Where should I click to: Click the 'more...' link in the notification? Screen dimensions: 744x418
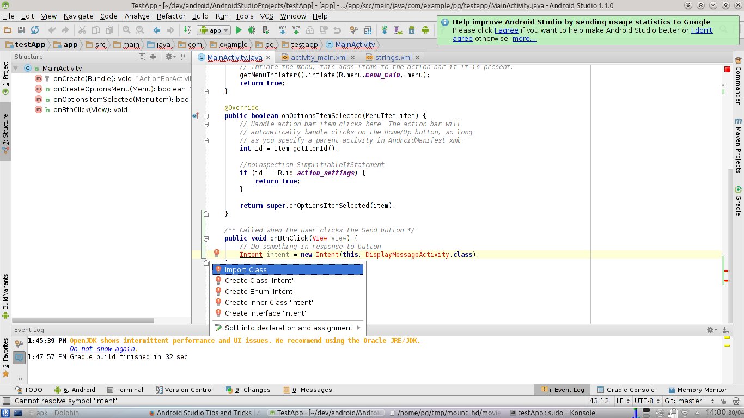525,39
